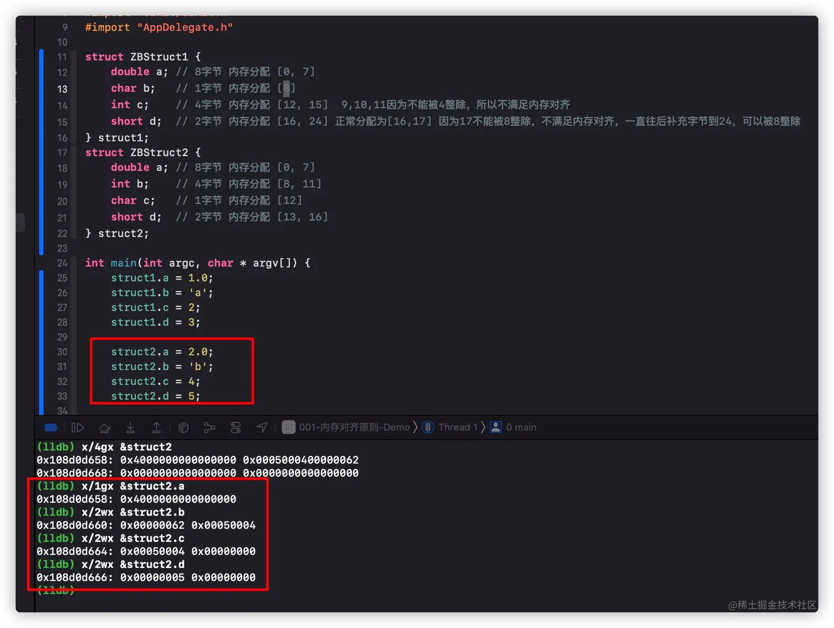Click the last (lldb) prompt input line
Viewport: 834px width, 628px height.
pos(56,591)
